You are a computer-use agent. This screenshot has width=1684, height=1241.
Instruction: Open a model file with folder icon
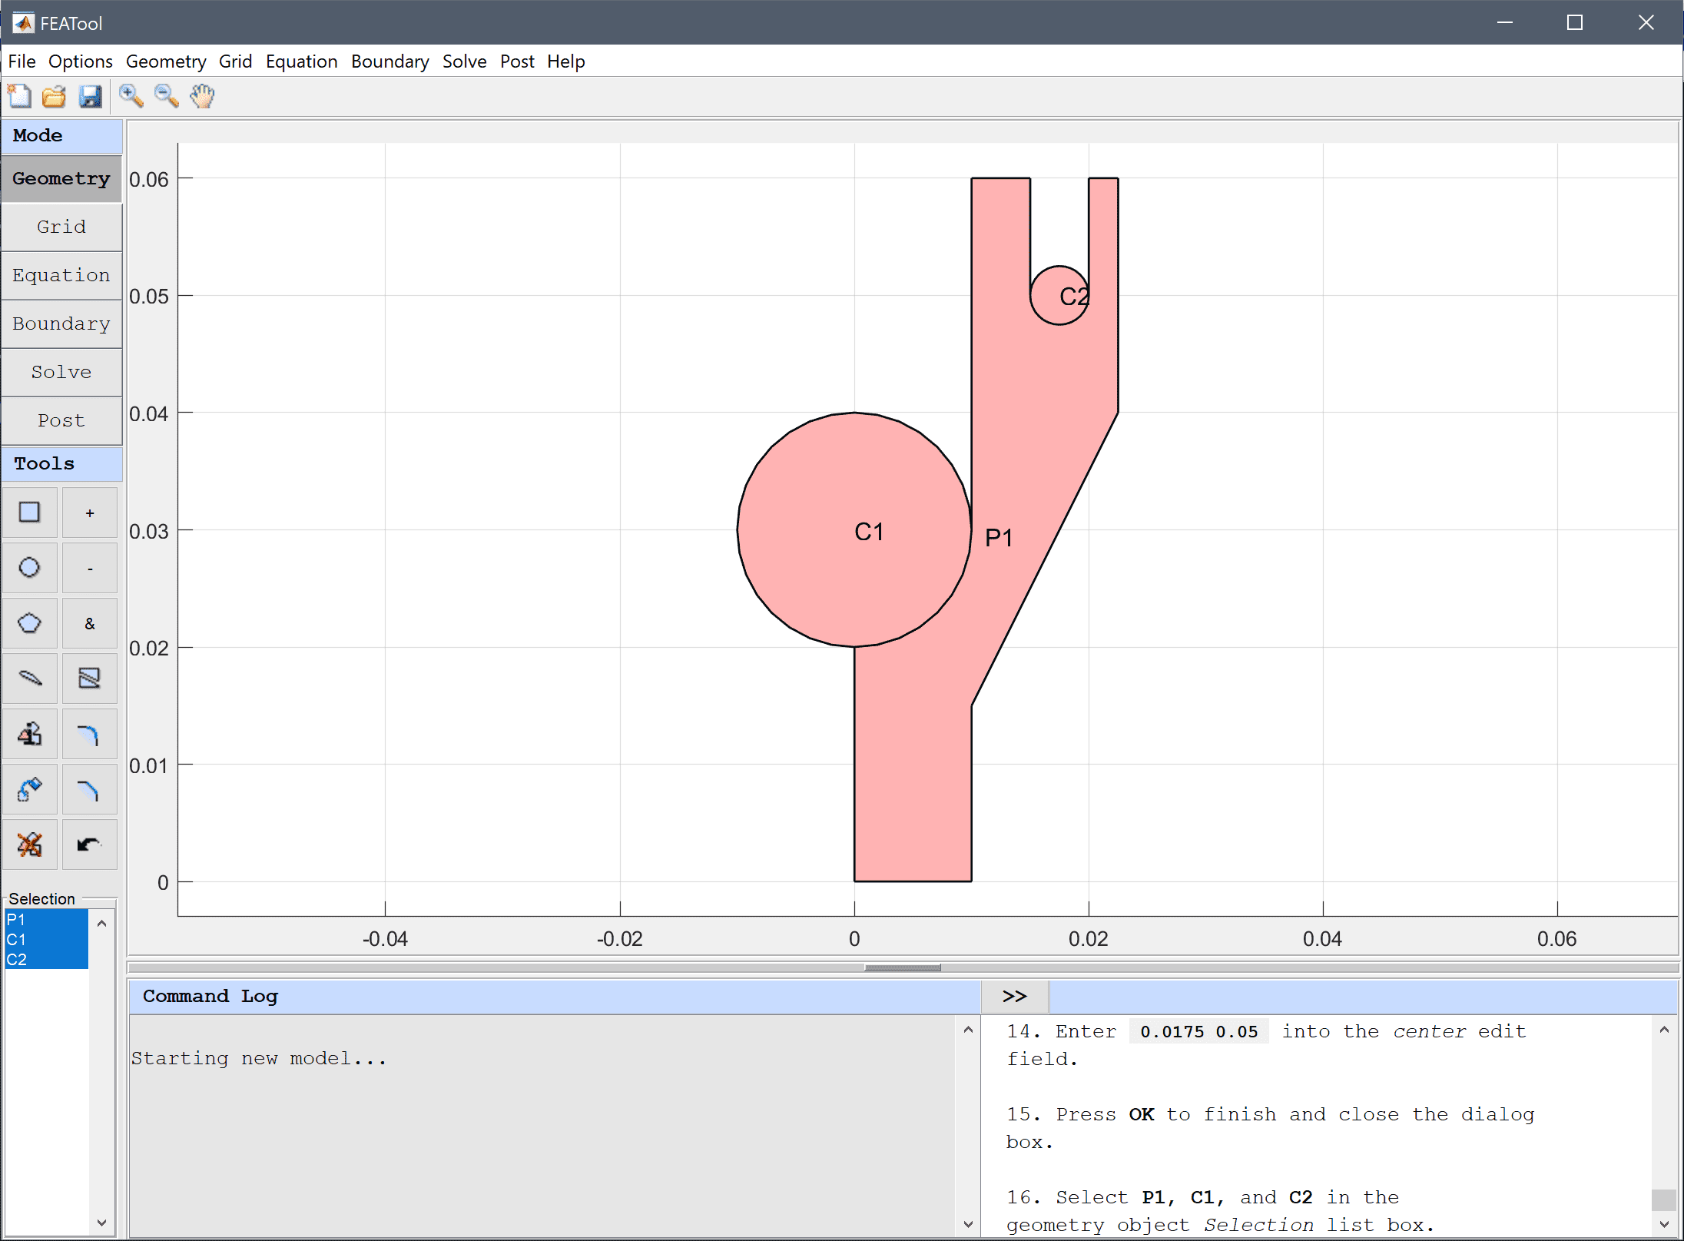pyautogui.click(x=54, y=96)
